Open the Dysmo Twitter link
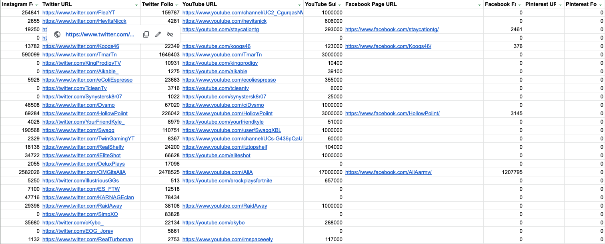605x244 pixels. tap(78, 105)
